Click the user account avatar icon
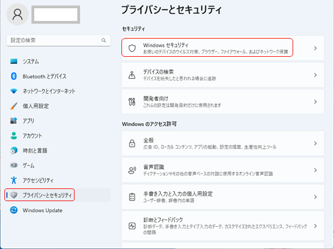334x249 pixels. pyautogui.click(x=17, y=14)
